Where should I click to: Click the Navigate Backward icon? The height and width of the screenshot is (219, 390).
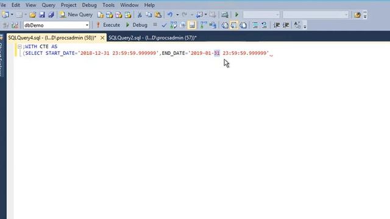(x=199, y=15)
